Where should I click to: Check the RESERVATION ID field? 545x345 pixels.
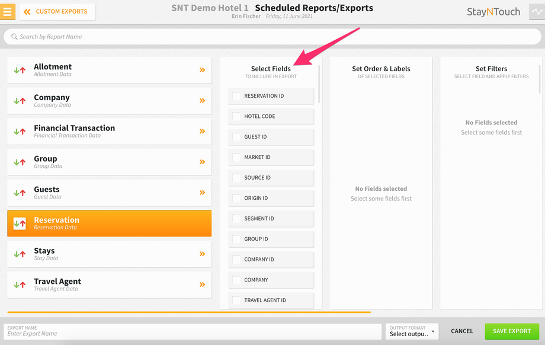pos(236,96)
